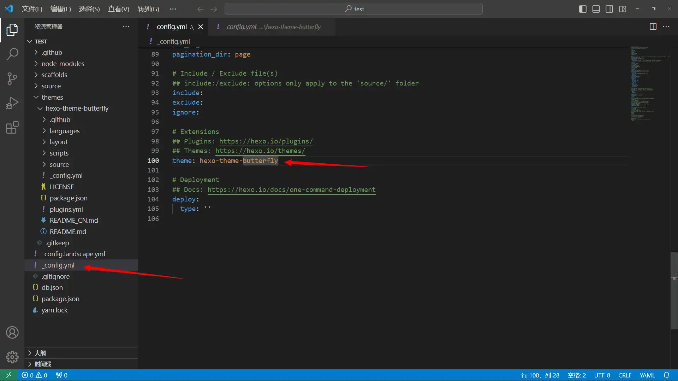Viewport: 678px width, 381px height.
Task: Open the Extensions view
Action: pos(12,128)
